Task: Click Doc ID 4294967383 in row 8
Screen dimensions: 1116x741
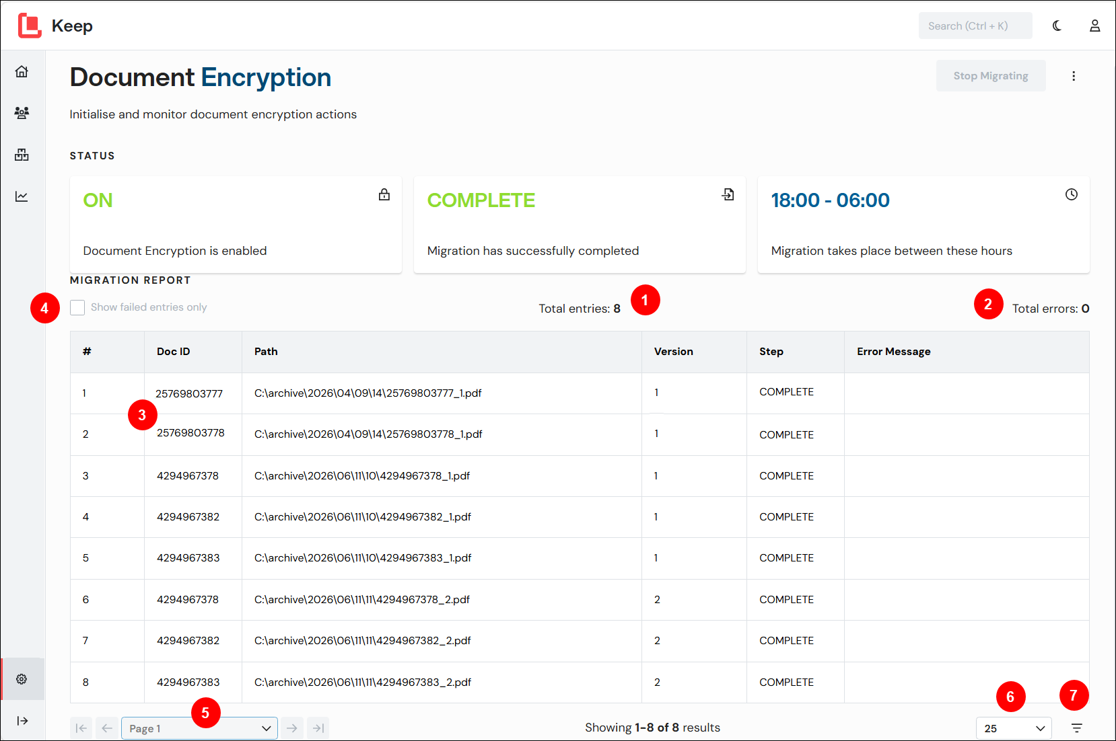Action: pyautogui.click(x=188, y=682)
